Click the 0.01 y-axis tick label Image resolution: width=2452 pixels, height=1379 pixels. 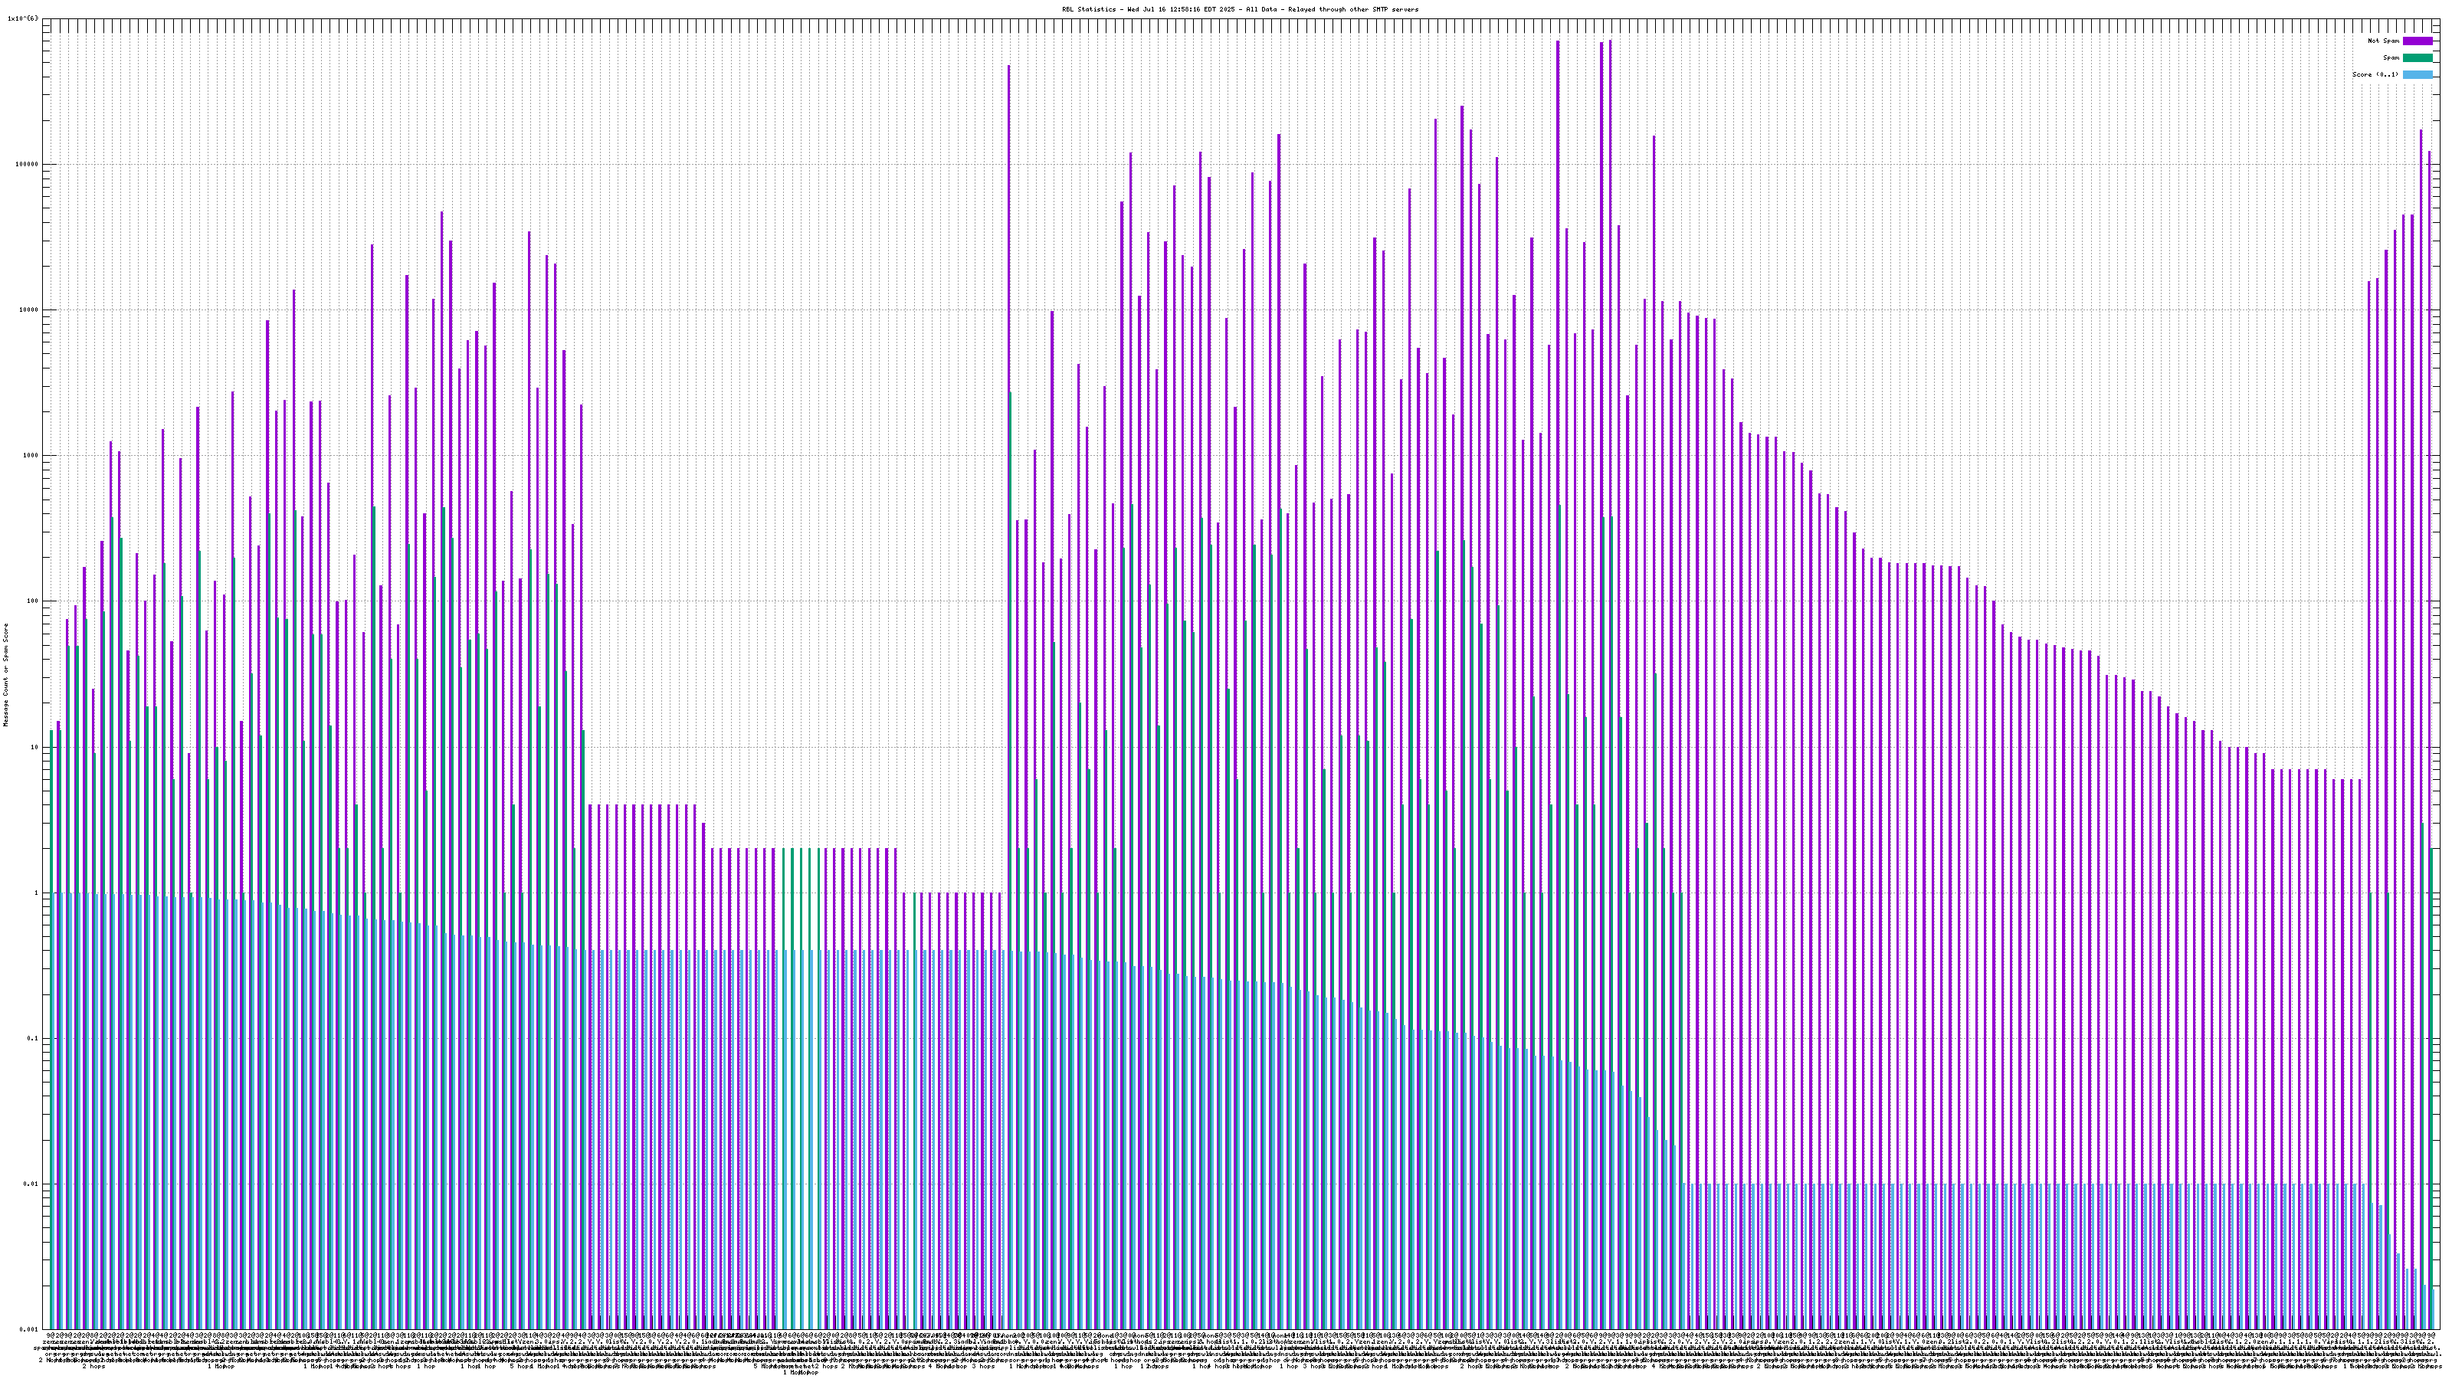(30, 1184)
